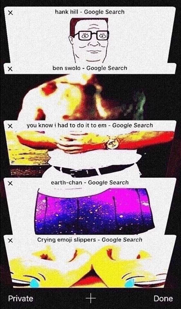The width and height of the screenshot is (181, 309).
Task: Open a new tab with plus icon
Action: click(90, 298)
